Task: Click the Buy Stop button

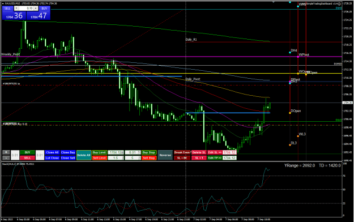Action: point(149,152)
